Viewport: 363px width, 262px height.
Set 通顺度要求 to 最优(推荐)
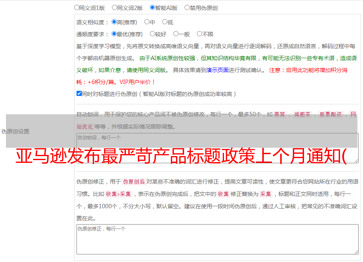pos(114,34)
